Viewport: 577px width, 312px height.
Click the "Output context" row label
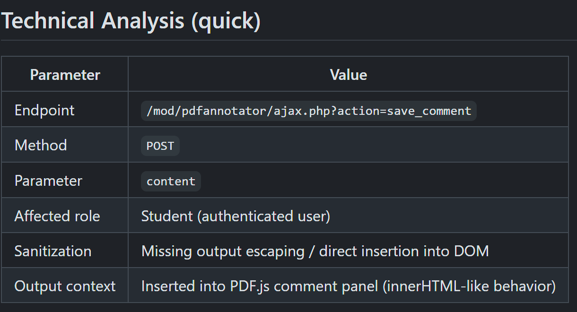[x=65, y=286]
